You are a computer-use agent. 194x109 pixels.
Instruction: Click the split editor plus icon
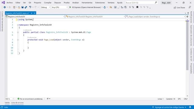click(187, 17)
